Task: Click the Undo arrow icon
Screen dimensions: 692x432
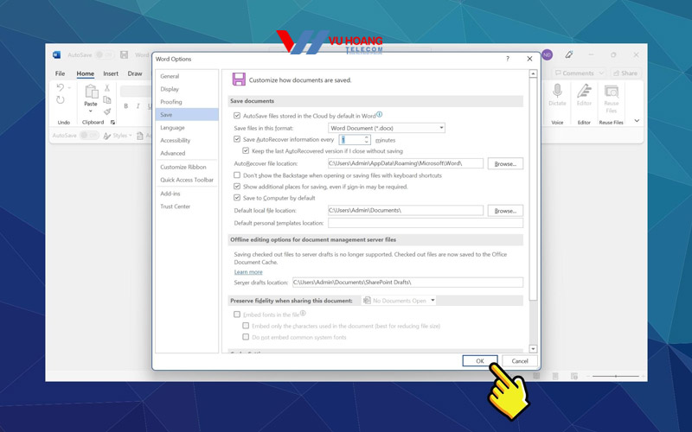Action: (61, 88)
